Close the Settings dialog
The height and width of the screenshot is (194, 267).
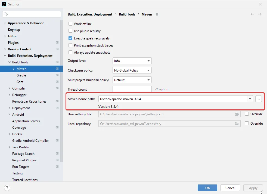pos(260,4)
